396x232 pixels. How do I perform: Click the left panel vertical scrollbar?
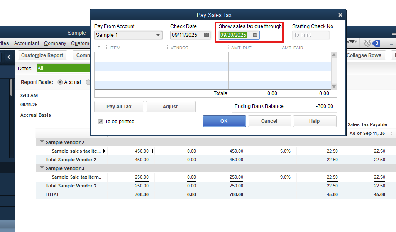tap(11, 87)
